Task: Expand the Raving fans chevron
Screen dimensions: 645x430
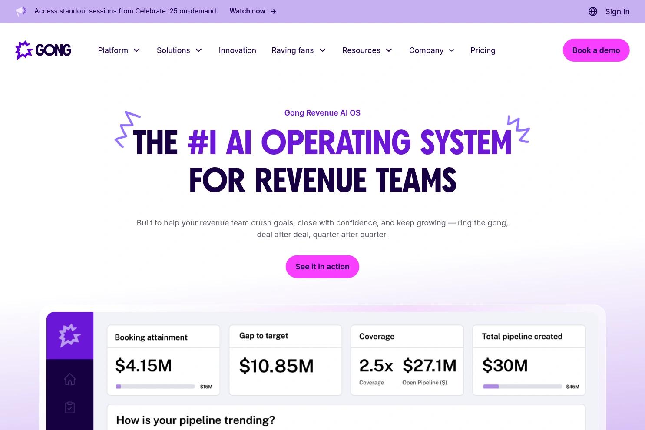Action: (323, 50)
